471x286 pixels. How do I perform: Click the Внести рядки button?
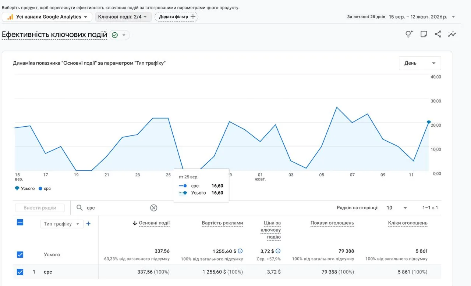(x=40, y=208)
